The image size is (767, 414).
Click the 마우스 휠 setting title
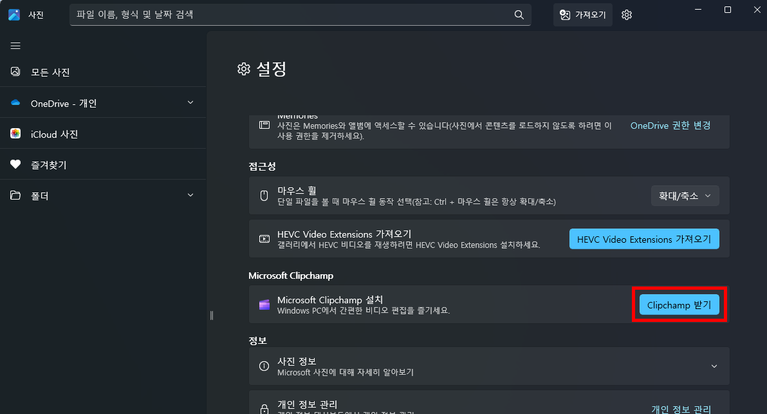point(297,191)
